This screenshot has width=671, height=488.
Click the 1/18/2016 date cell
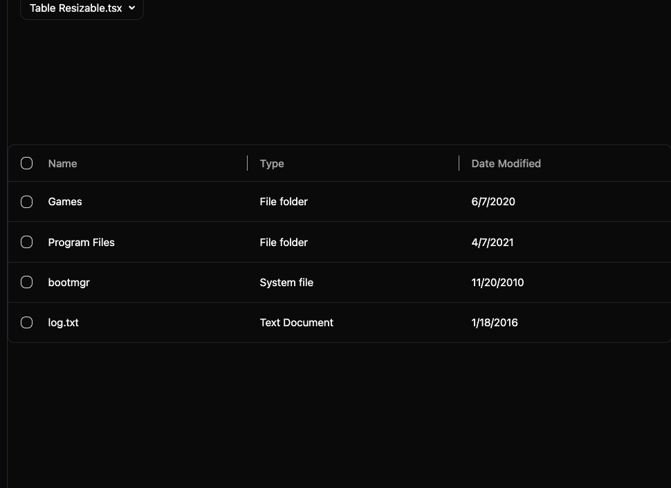[x=495, y=323]
